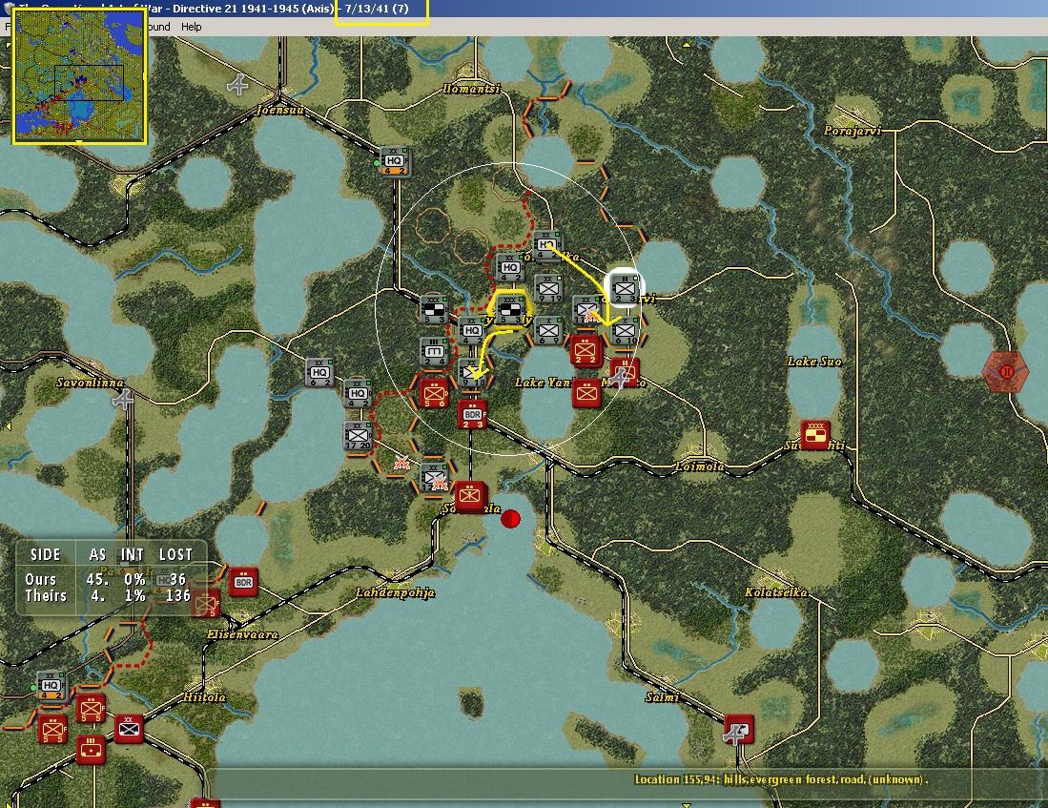Select the yellow-highlighted XXX 5-3 corps unit
Screen dimensions: 1048x808
[x=511, y=310]
